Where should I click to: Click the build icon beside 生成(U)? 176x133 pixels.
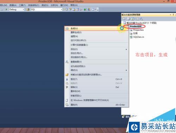coord(67,29)
